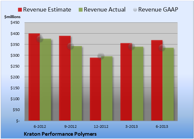The image size is (194, 139).
Task: Click the '$-' zero axis value
Action: 18,121
